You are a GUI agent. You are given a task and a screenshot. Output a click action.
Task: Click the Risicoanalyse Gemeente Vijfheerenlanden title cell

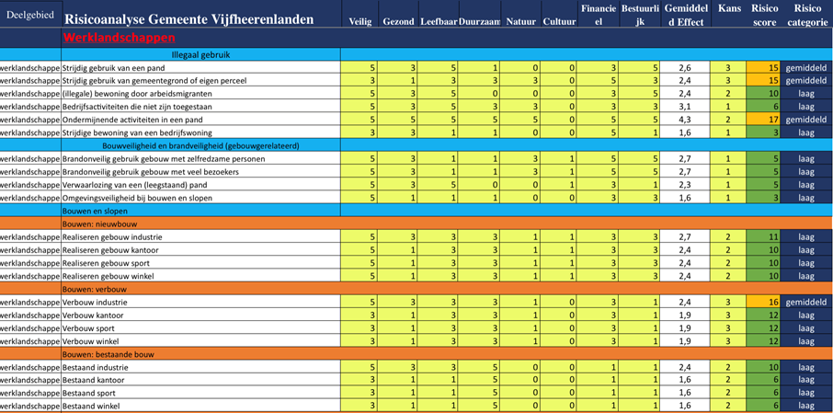tap(188, 19)
